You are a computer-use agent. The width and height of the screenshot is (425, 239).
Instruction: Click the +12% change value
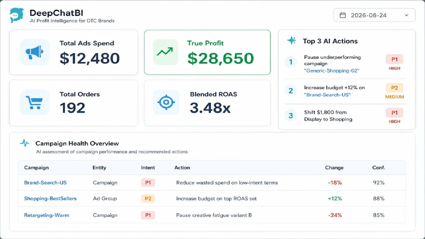(x=335, y=199)
